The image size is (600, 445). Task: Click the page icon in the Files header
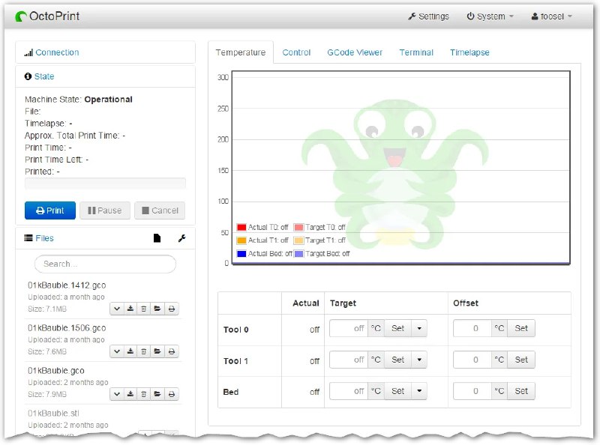point(157,237)
